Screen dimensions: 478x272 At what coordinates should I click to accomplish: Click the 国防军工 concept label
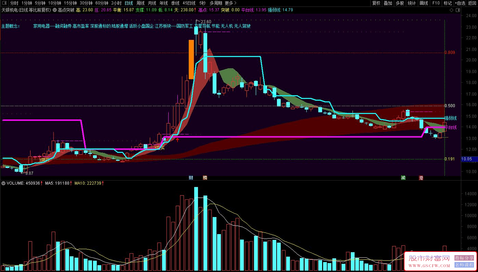185,26
